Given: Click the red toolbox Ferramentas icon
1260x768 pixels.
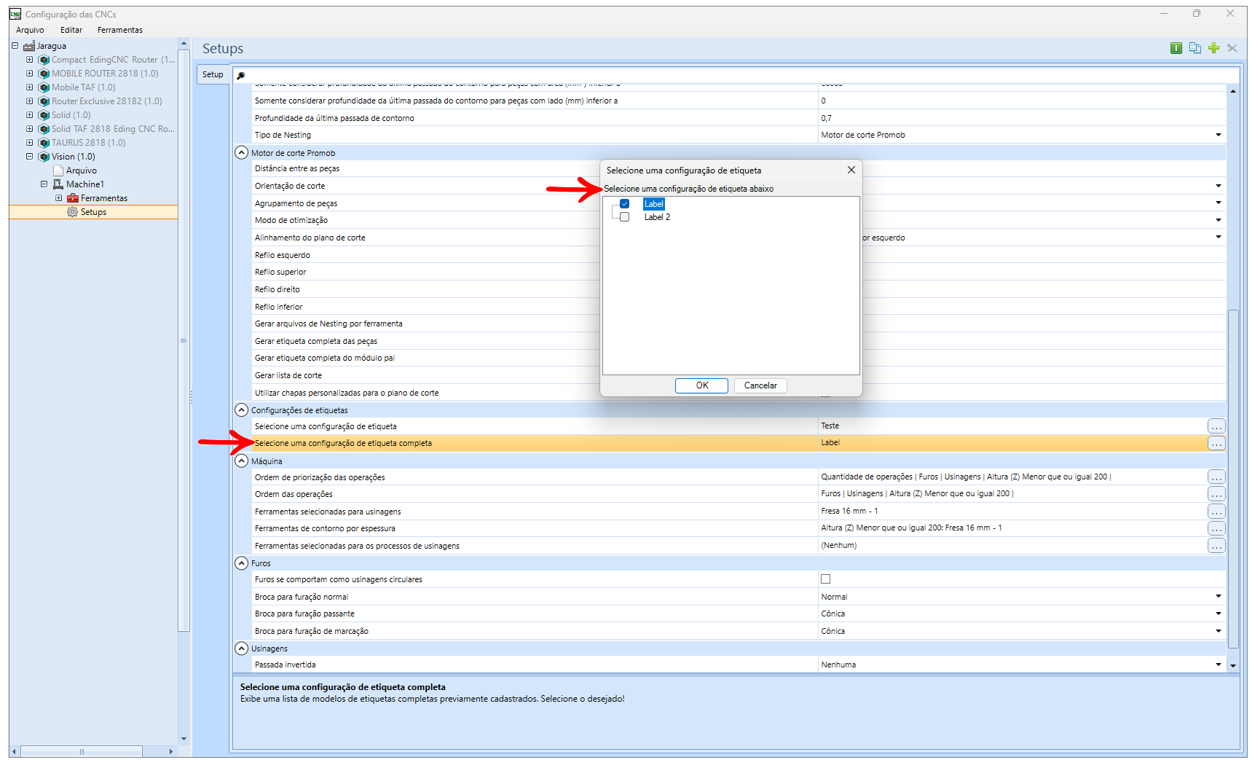Looking at the screenshot, I should (x=73, y=198).
